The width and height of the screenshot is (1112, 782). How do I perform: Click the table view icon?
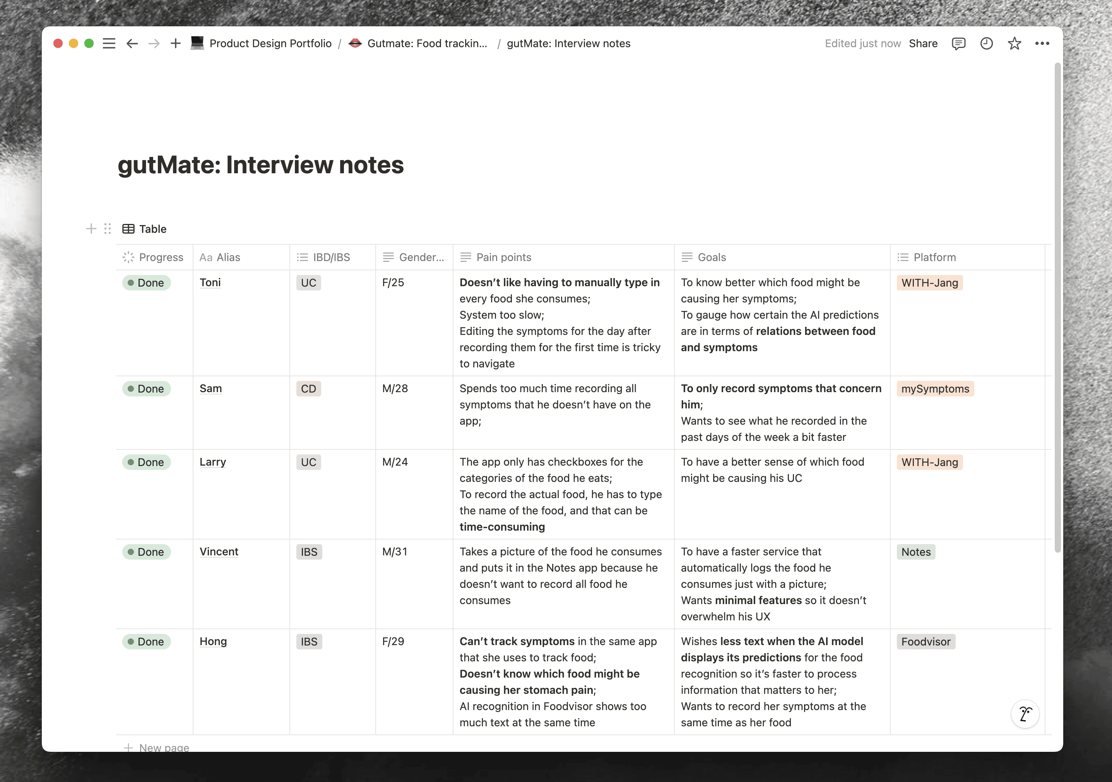click(x=128, y=229)
